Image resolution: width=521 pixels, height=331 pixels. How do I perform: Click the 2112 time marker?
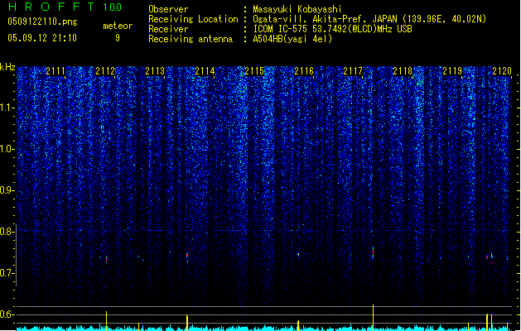click(x=105, y=71)
